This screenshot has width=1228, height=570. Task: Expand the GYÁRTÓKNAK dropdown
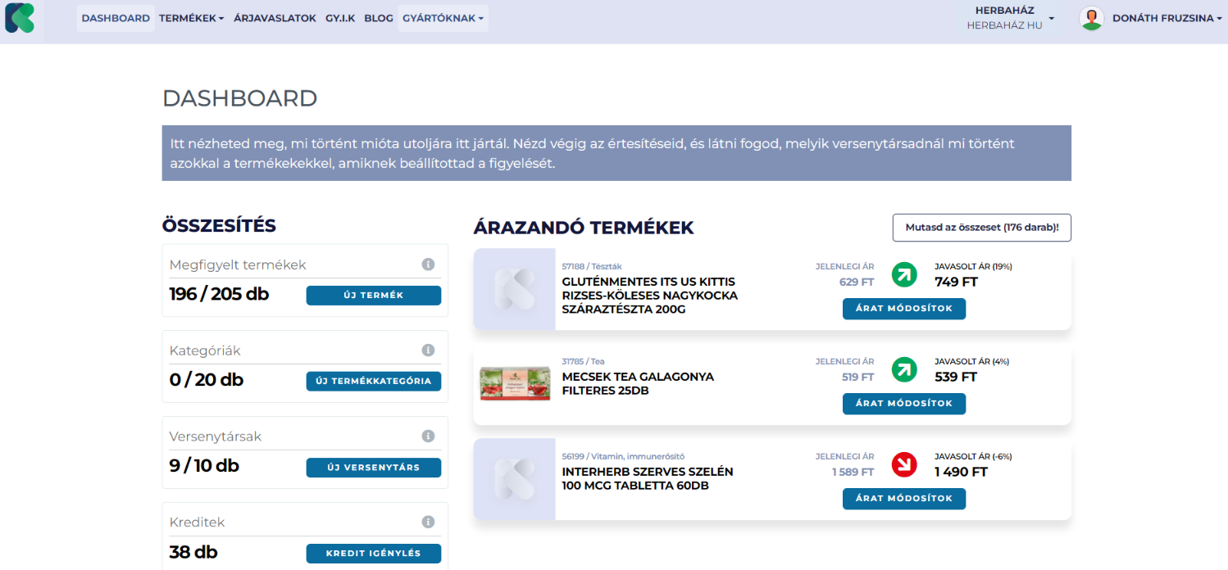point(443,17)
